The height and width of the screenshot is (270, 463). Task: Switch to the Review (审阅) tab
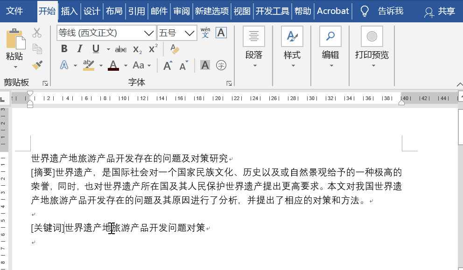click(x=181, y=11)
